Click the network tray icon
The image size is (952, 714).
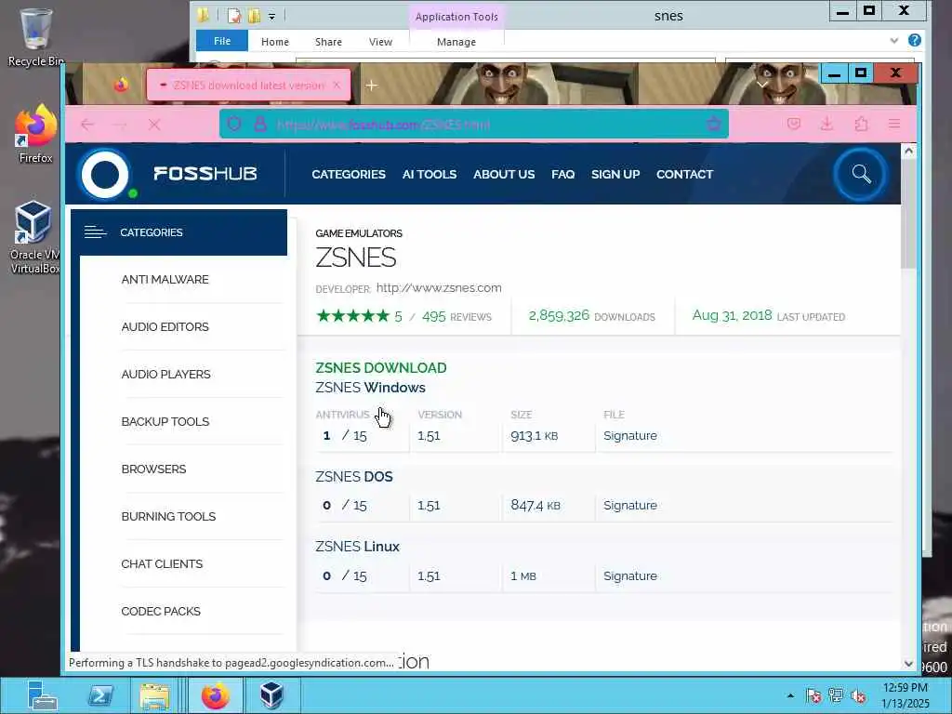pyautogui.click(x=836, y=695)
